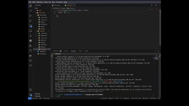Open the Run and Debug view
Viewport: 189px width, 106px height.
tap(30, 21)
